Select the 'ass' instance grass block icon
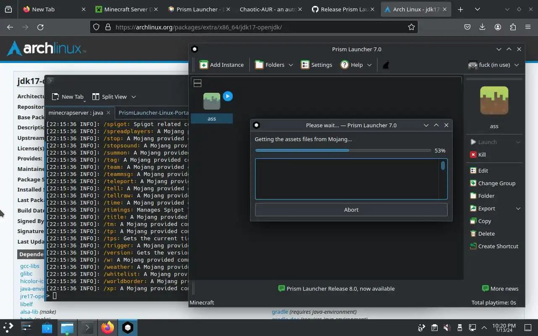This screenshot has width=538, height=336. 212,101
